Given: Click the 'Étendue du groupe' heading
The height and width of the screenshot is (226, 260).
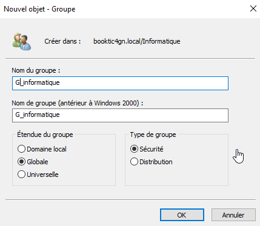Looking at the screenshot, I should coord(45,135).
